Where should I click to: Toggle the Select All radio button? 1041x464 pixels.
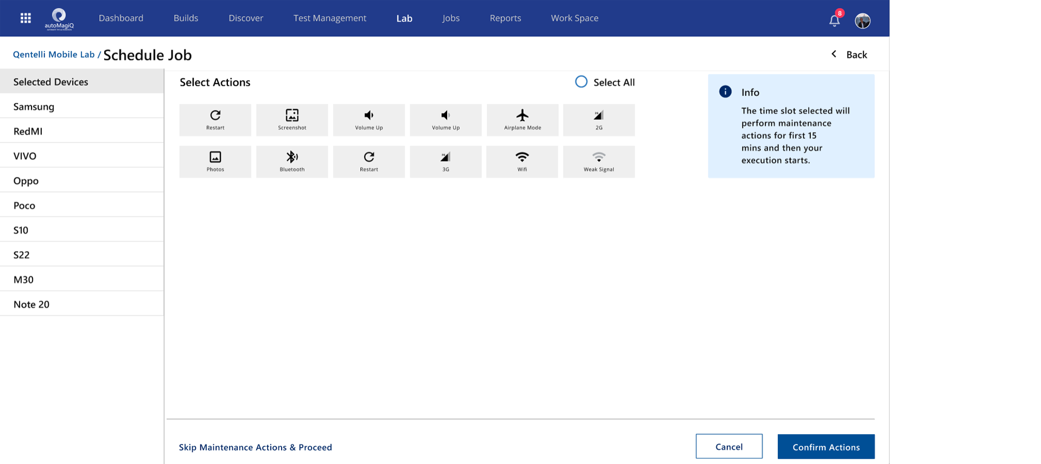581,82
